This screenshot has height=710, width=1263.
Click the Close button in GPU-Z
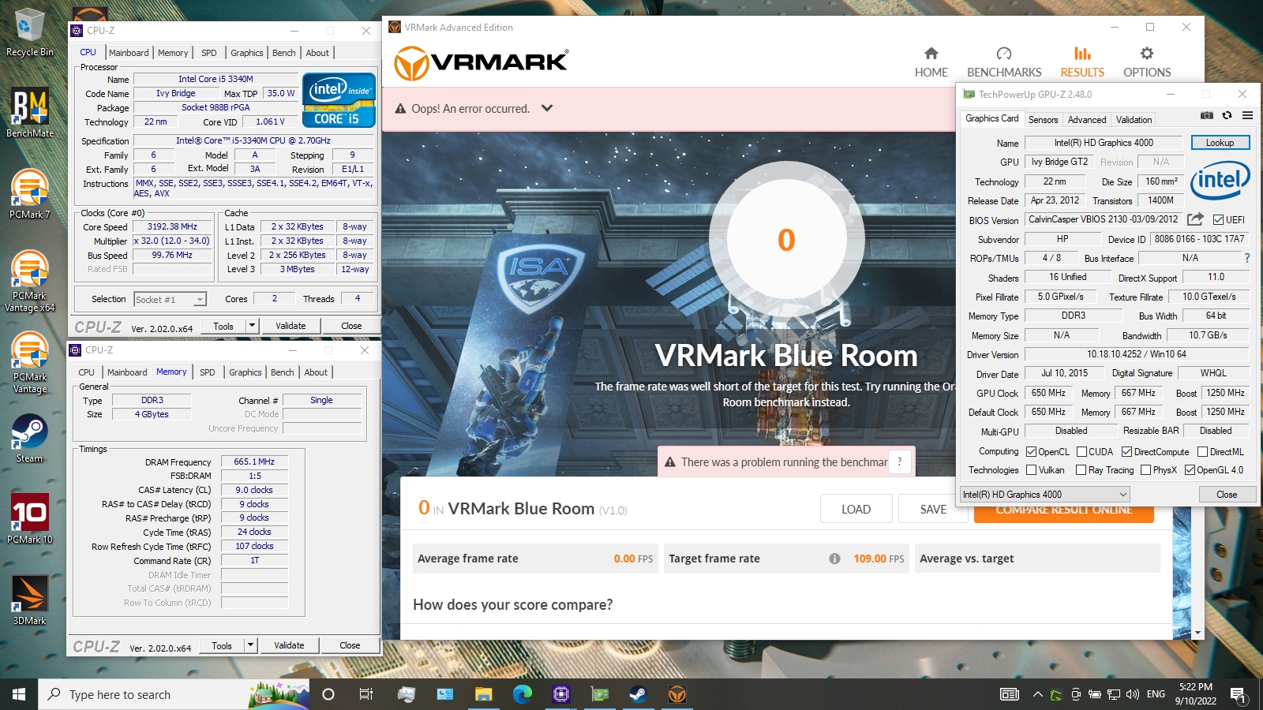click(1227, 495)
